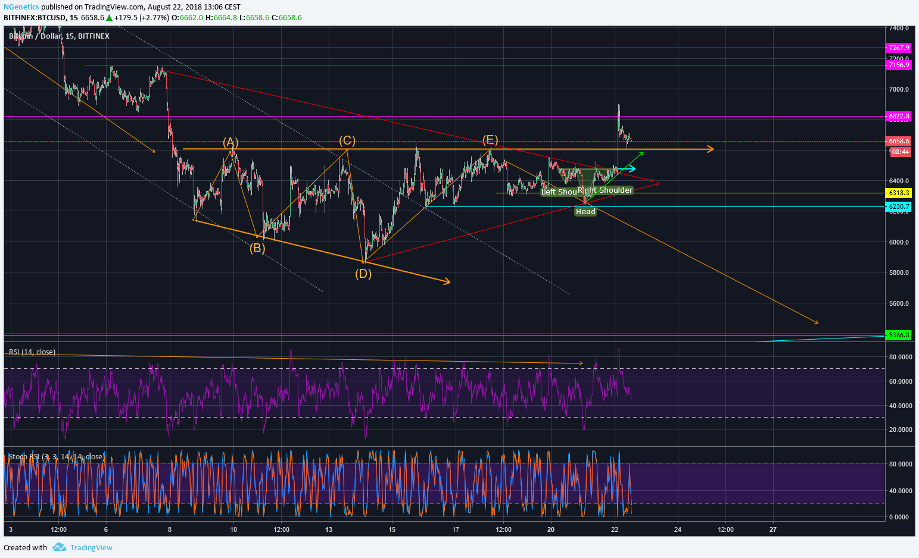Click the 7000.0 price axis tick
The width and height of the screenshot is (919, 558).
click(x=899, y=90)
